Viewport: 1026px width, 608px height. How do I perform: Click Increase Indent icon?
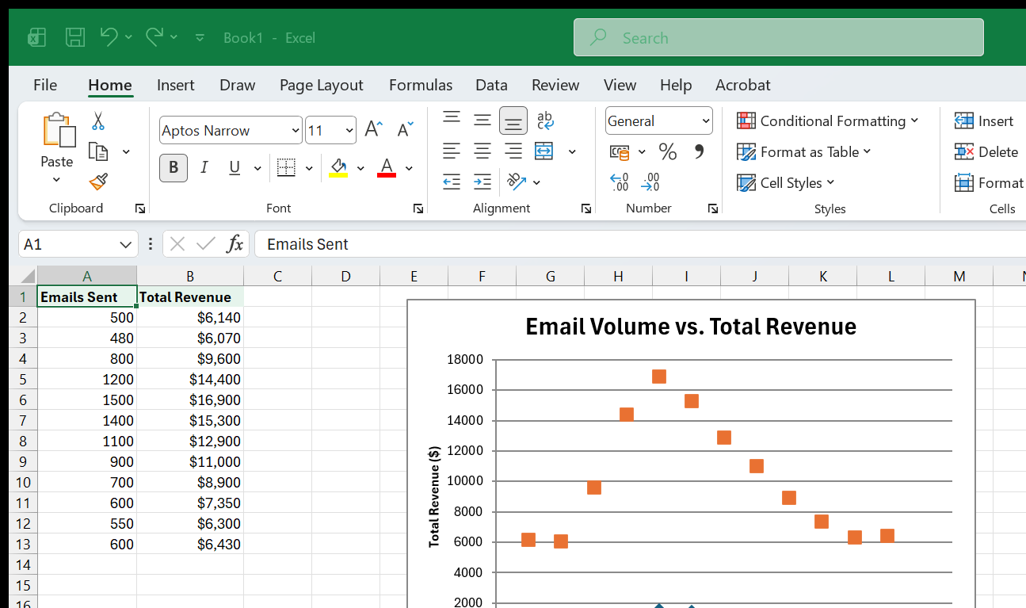(x=482, y=182)
